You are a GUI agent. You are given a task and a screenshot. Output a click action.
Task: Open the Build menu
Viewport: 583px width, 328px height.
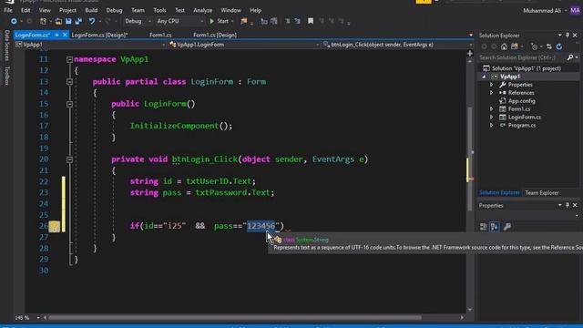91,10
